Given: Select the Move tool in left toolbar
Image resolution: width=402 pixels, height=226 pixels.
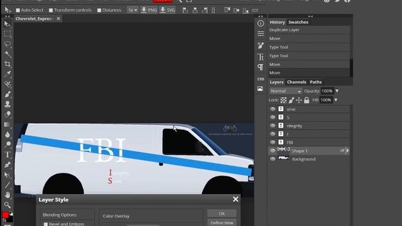Looking at the screenshot, I should pos(8,24).
